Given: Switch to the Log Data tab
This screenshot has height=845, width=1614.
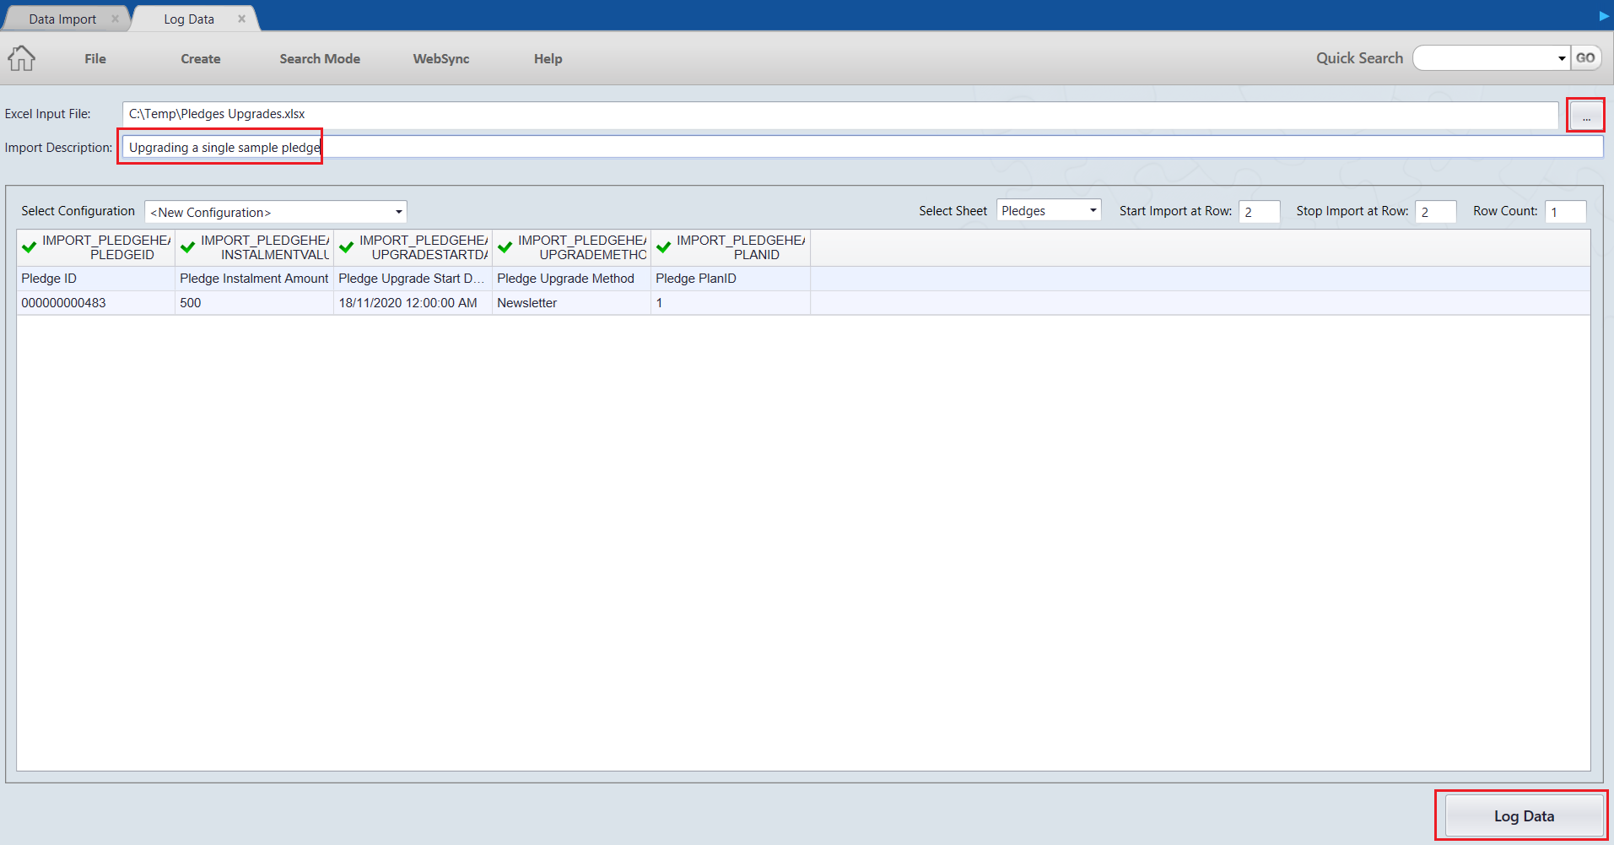Looking at the screenshot, I should click(x=189, y=19).
